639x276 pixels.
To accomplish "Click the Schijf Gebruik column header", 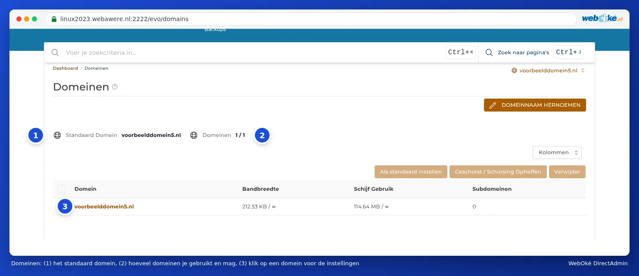I will [x=374, y=189].
